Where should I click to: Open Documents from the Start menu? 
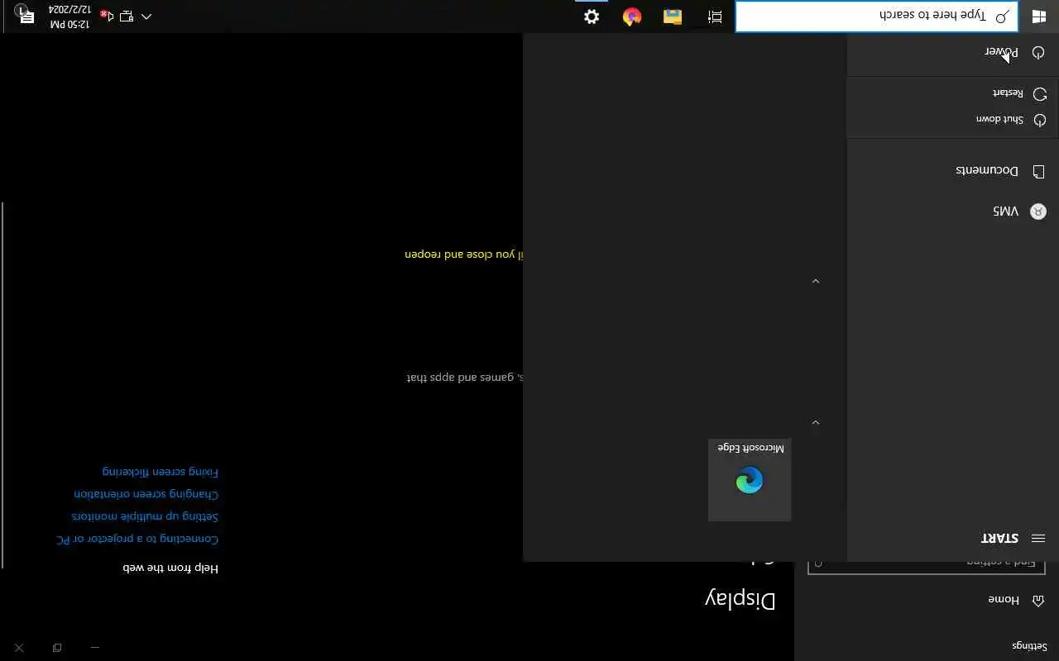click(x=952, y=171)
